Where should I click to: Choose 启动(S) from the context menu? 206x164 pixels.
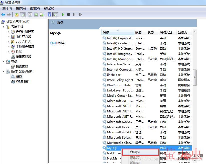pyautogui.click(x=135, y=152)
